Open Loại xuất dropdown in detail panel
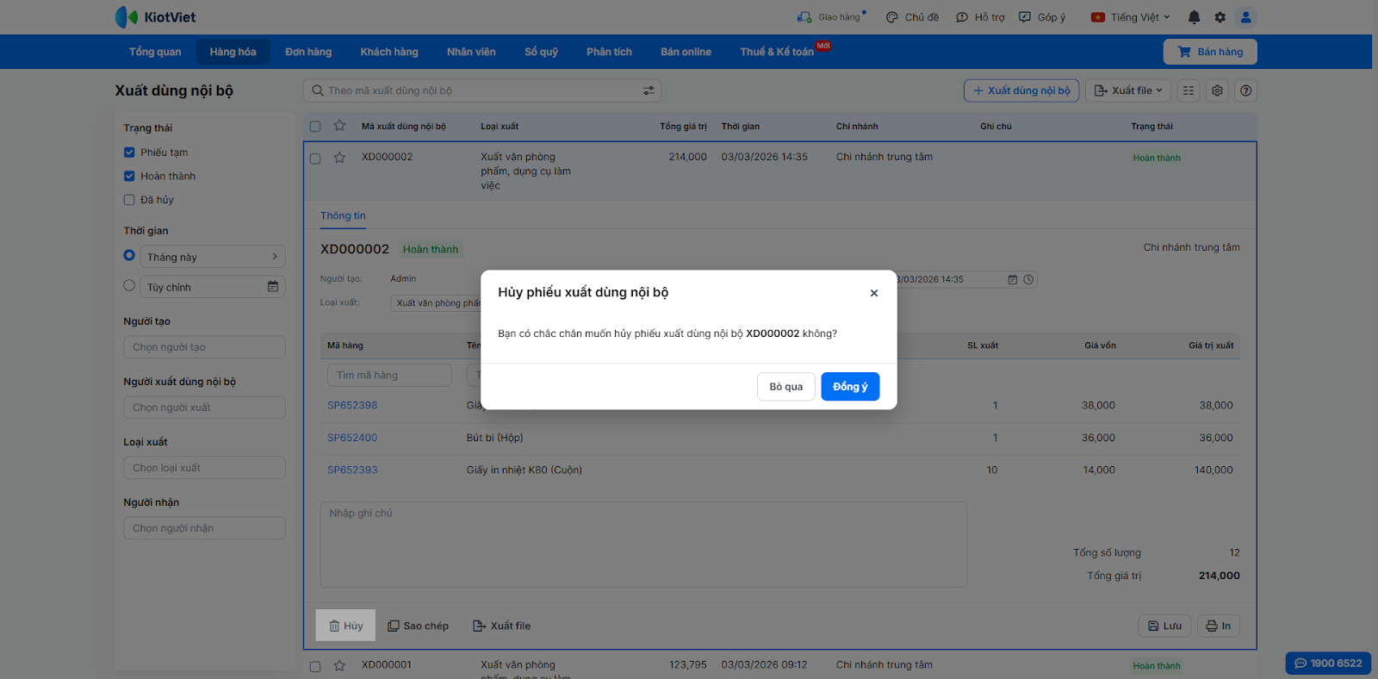The height and width of the screenshot is (679, 1378). point(436,303)
